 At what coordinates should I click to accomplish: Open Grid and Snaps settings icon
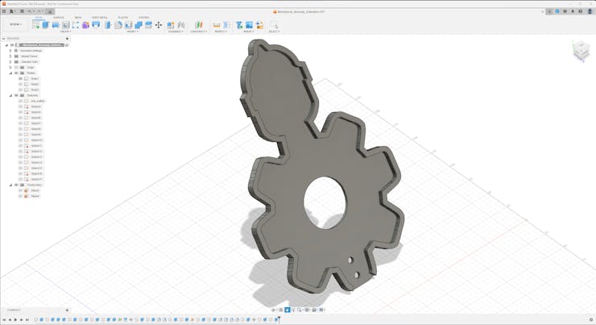[314, 310]
